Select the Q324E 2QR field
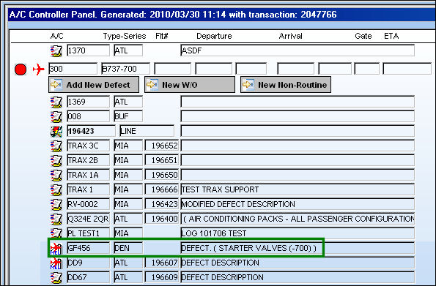Image resolution: width=436 pixels, height=286 pixels. click(x=89, y=219)
